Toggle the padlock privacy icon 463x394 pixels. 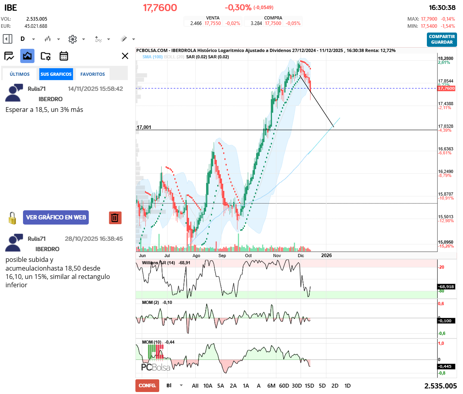(x=13, y=217)
